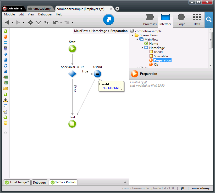Viewport: 215px width, 193px height.
Task: Select the Download document tool
Action: point(5,112)
